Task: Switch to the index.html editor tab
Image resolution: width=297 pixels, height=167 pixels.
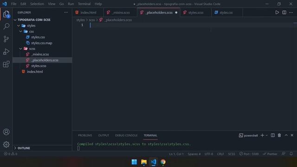Action: coord(88,13)
